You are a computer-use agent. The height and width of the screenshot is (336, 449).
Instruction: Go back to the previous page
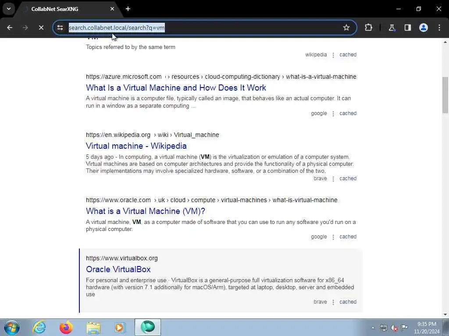[x=10, y=28]
